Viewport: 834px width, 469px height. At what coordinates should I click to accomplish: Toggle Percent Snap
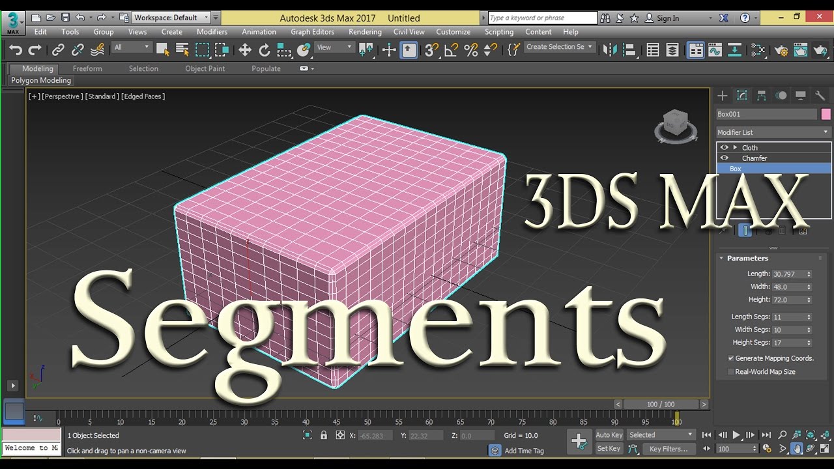point(470,50)
